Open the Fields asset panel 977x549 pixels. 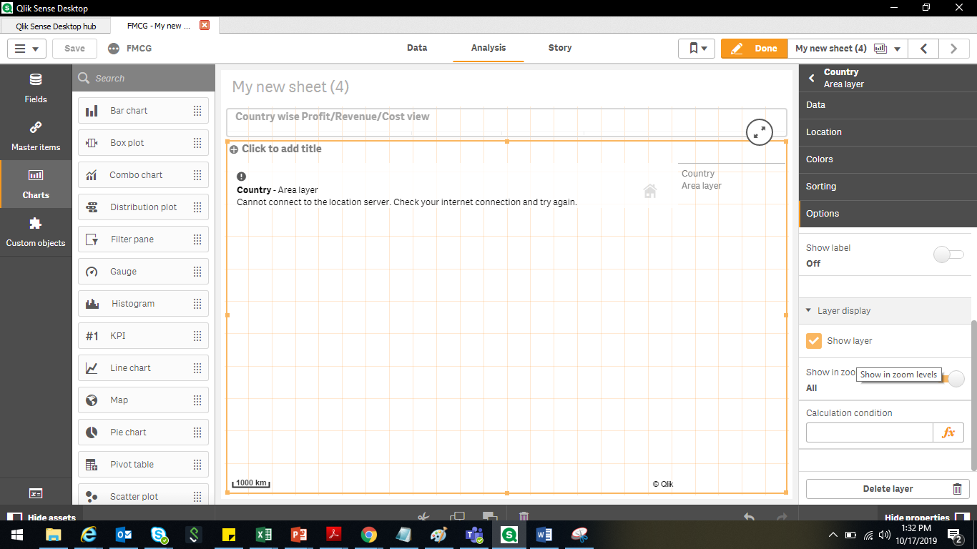click(36, 88)
